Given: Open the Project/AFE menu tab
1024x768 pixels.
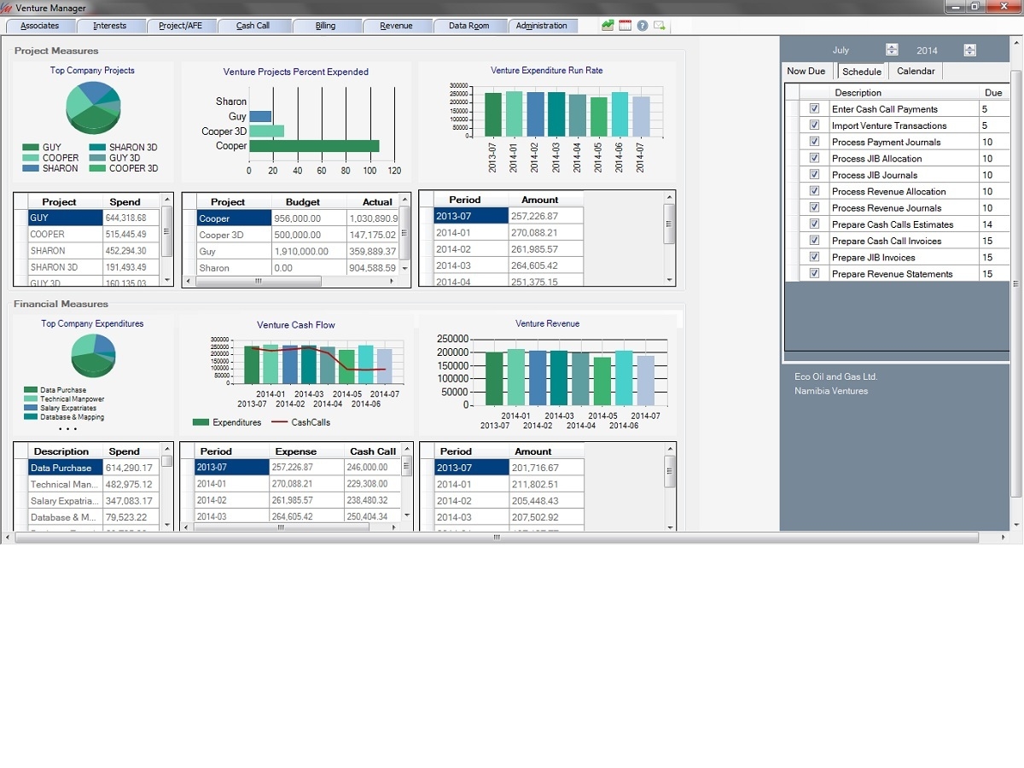Looking at the screenshot, I should pos(182,26).
